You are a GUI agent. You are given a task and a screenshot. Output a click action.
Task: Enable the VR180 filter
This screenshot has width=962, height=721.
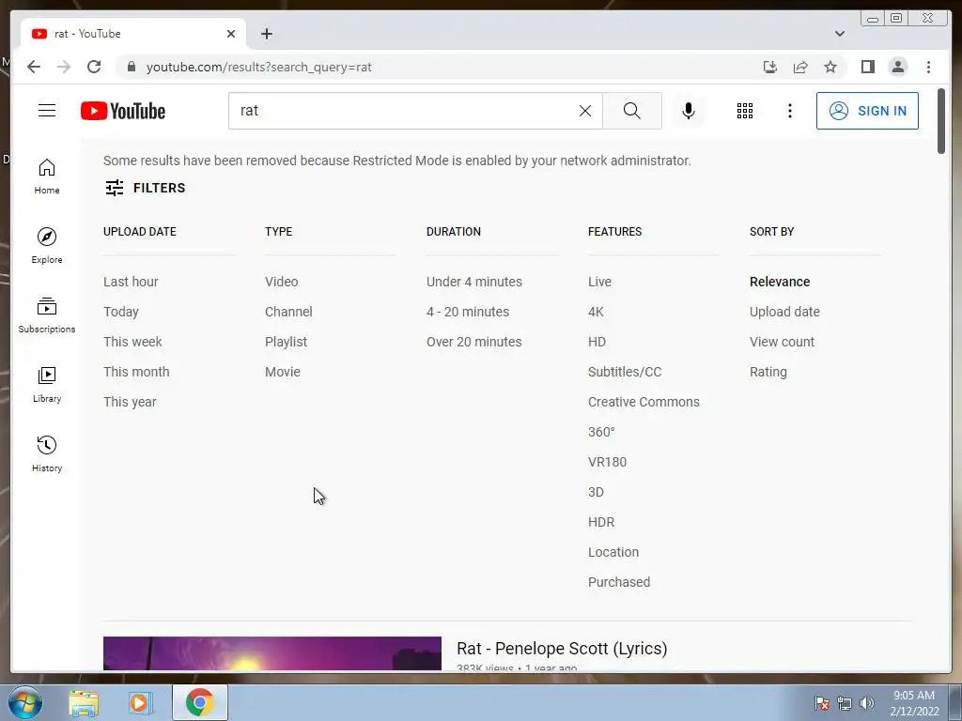tap(608, 462)
